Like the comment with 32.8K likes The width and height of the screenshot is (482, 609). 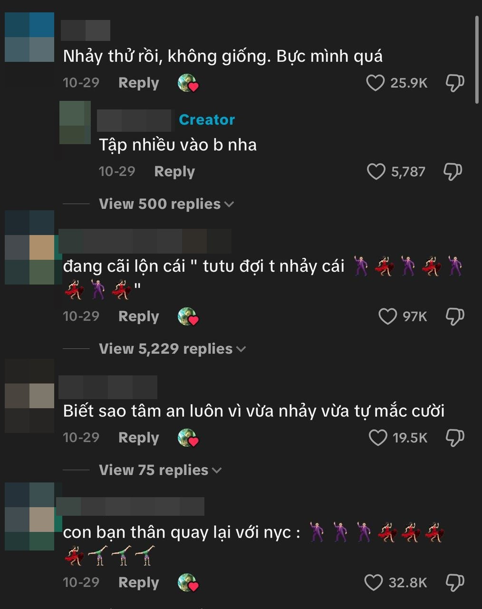(x=373, y=582)
